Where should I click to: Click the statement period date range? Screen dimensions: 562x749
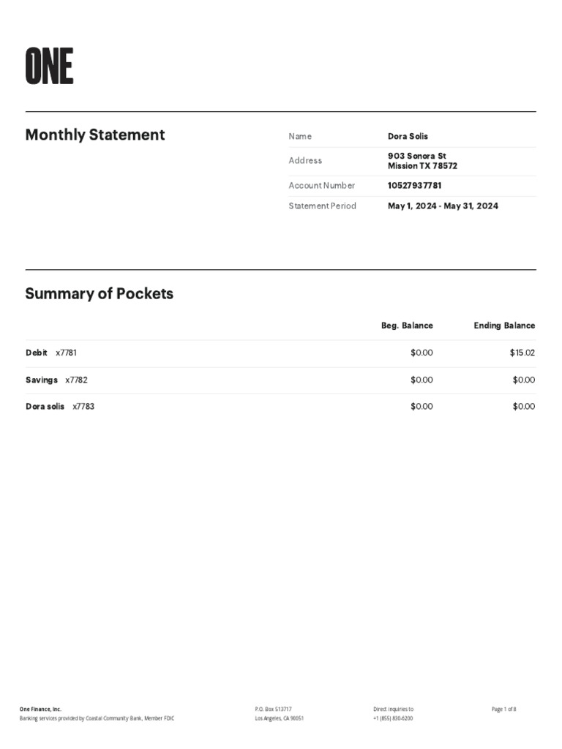pyautogui.click(x=443, y=206)
